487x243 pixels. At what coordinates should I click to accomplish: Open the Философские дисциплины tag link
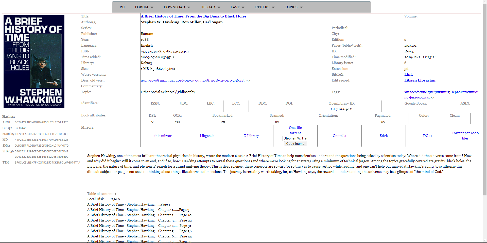tap(427, 92)
